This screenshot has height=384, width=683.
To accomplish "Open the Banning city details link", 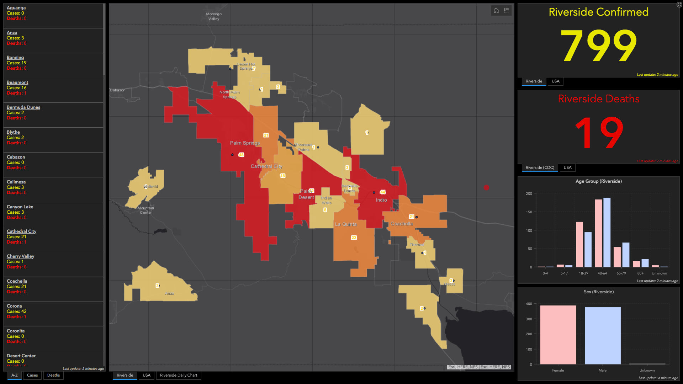I will point(15,57).
